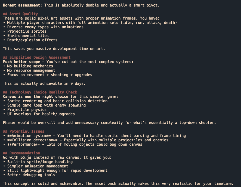
Task: Click the 'Better debugging tools' bullet
Action: click(x=31, y=175)
